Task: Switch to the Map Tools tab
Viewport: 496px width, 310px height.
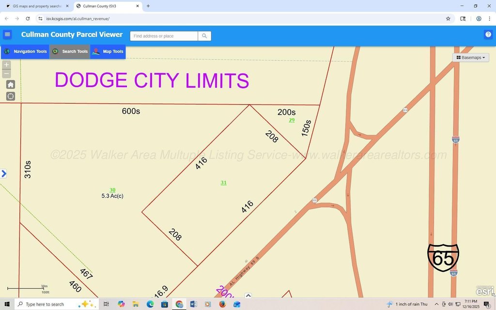Action: point(108,52)
